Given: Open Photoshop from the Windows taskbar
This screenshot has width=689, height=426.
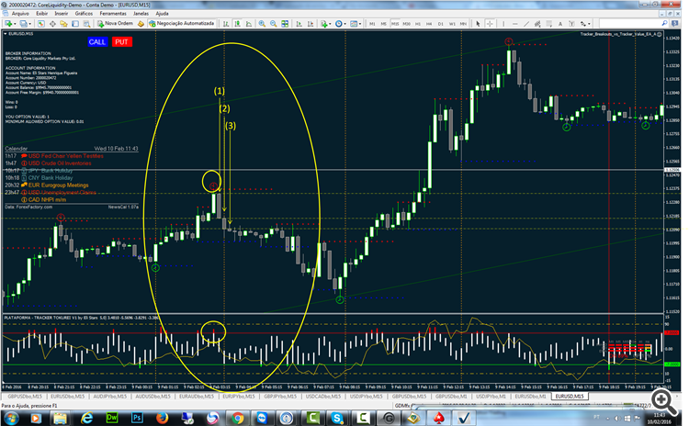Looking at the screenshot, I should [137, 418].
